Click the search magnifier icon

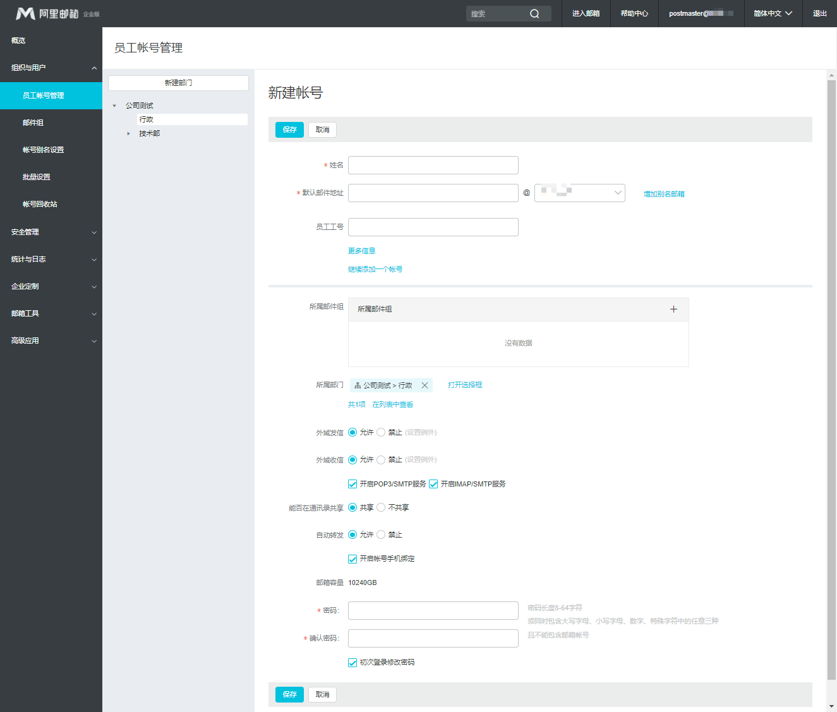coord(534,14)
